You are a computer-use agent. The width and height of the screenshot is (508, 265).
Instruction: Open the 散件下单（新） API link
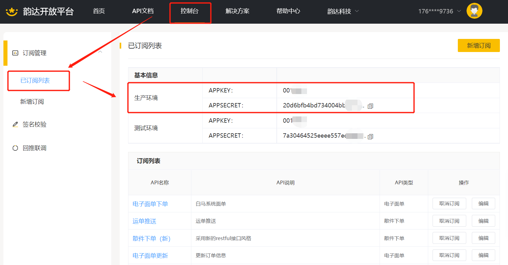[x=151, y=239]
